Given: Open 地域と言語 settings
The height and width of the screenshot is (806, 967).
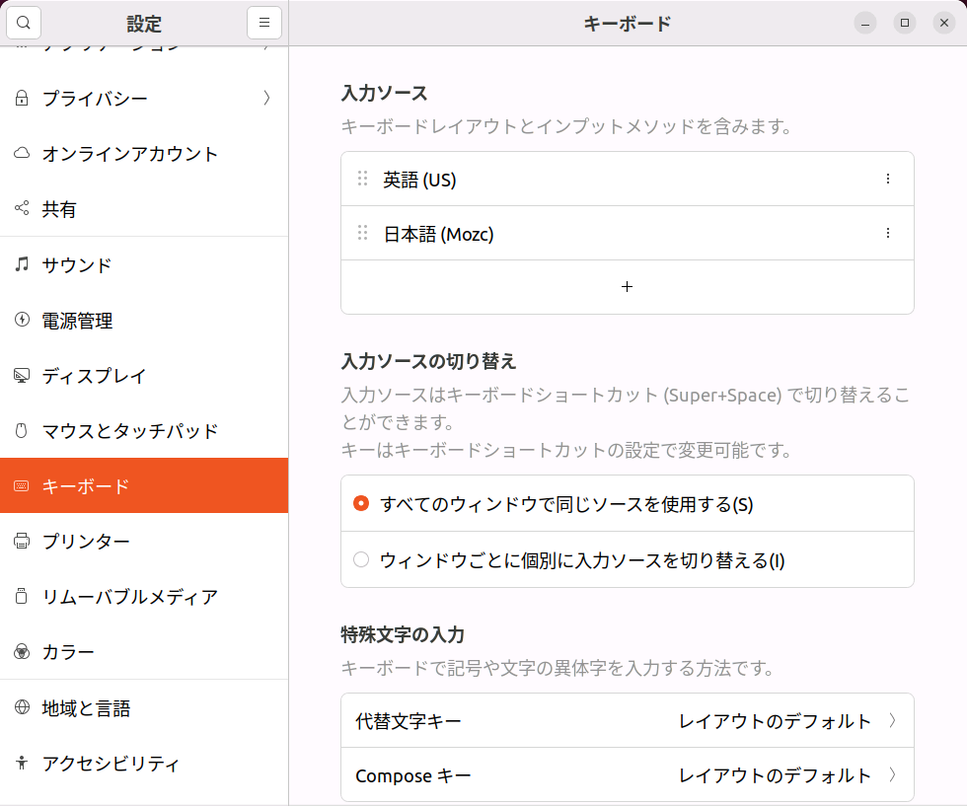Looking at the screenshot, I should (x=144, y=708).
